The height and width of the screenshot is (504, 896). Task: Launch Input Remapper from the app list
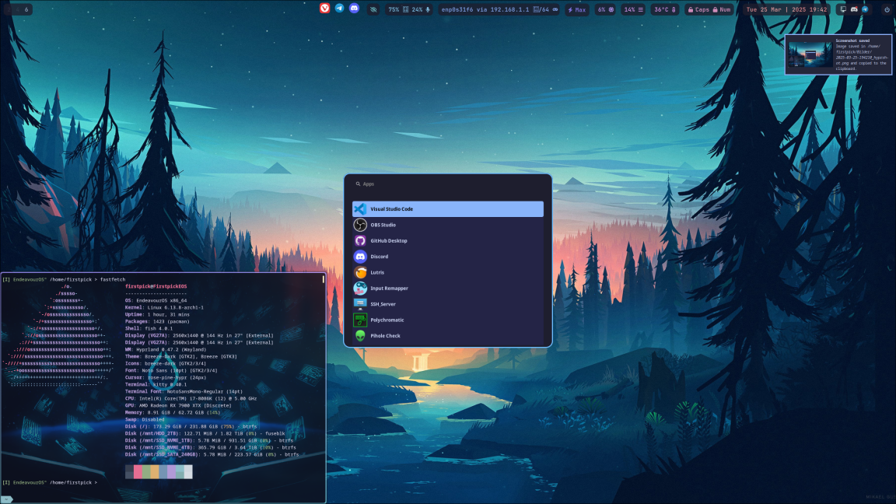point(447,289)
